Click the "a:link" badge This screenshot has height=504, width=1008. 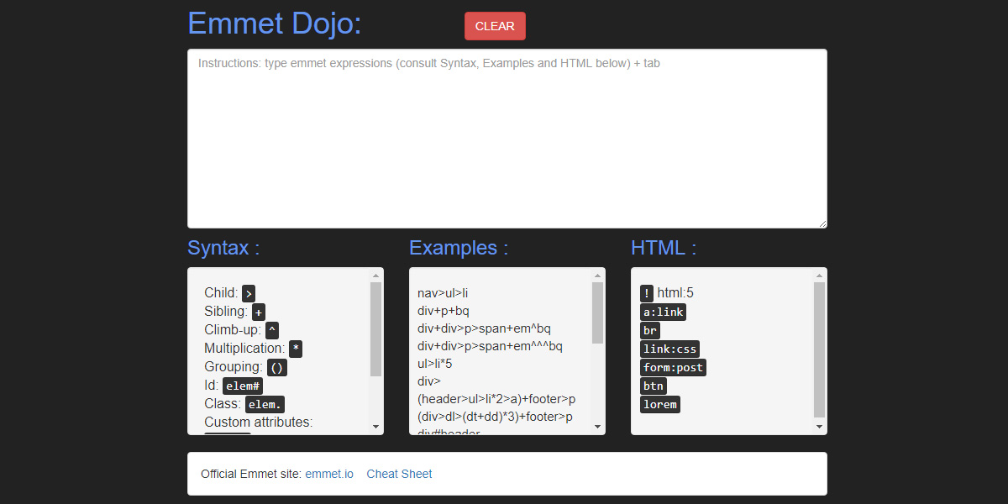(x=664, y=312)
